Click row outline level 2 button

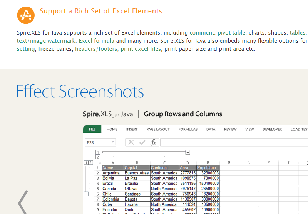90,162
